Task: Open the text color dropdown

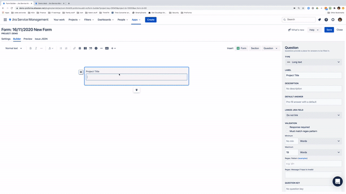Action: coord(51,48)
